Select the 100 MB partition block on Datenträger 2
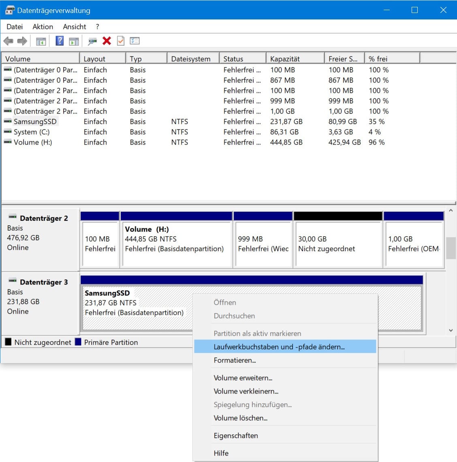 point(100,240)
